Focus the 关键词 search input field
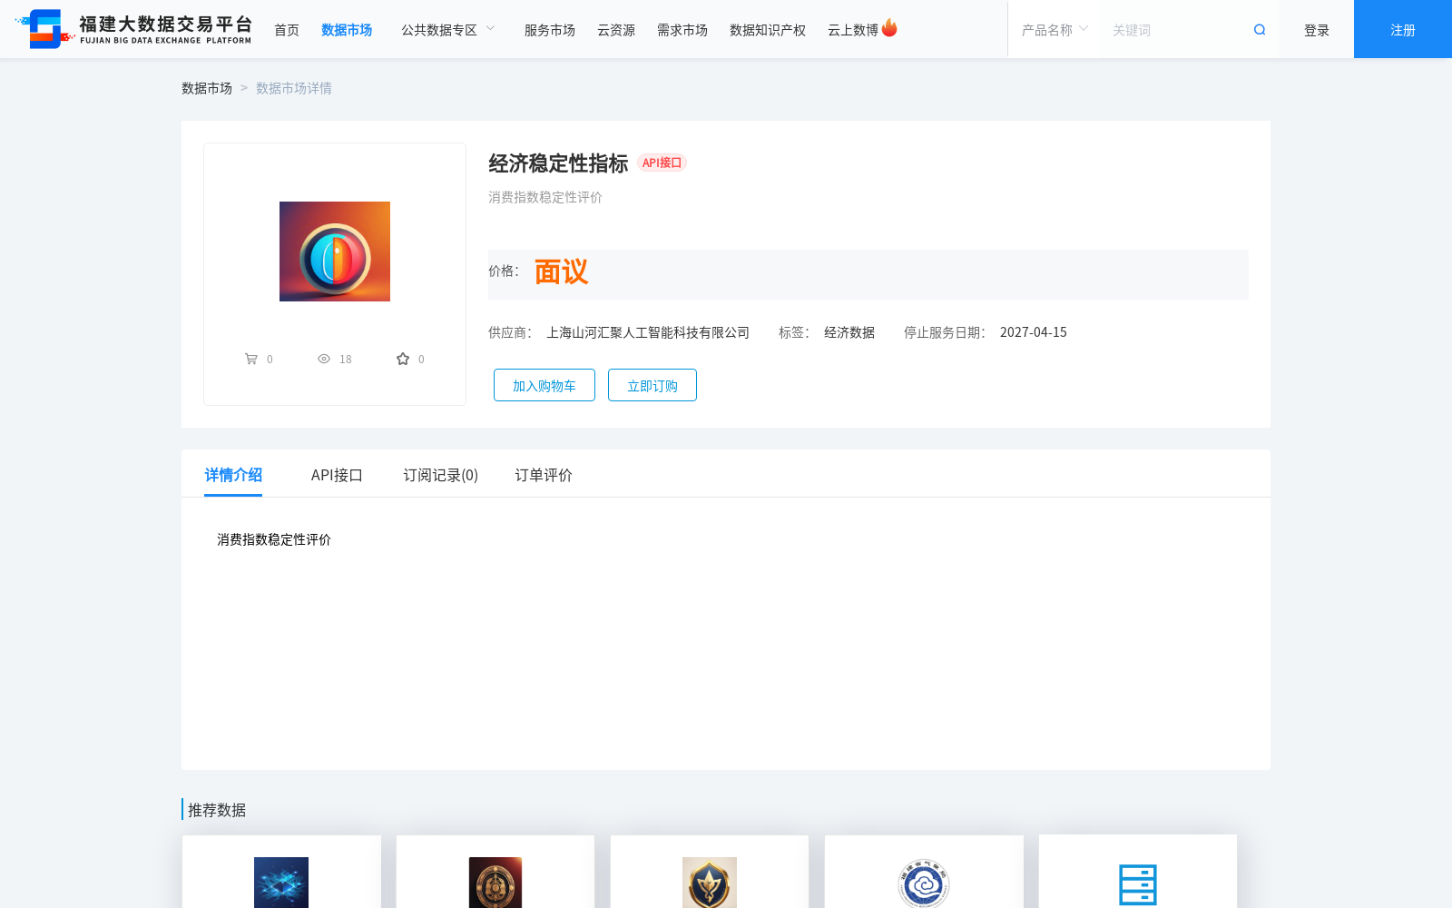The width and height of the screenshot is (1452, 908). [1175, 30]
